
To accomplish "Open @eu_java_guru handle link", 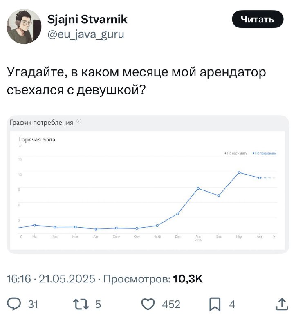I will click(x=86, y=34).
